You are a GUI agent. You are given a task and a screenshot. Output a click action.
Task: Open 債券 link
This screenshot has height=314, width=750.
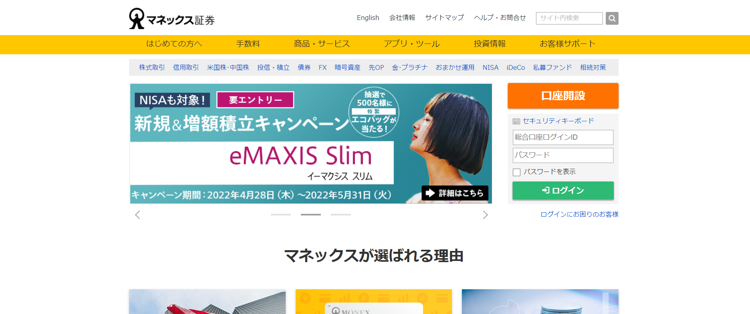pyautogui.click(x=304, y=67)
